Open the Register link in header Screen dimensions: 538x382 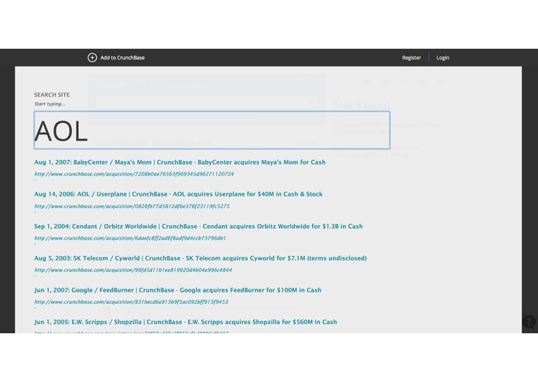[x=411, y=57]
